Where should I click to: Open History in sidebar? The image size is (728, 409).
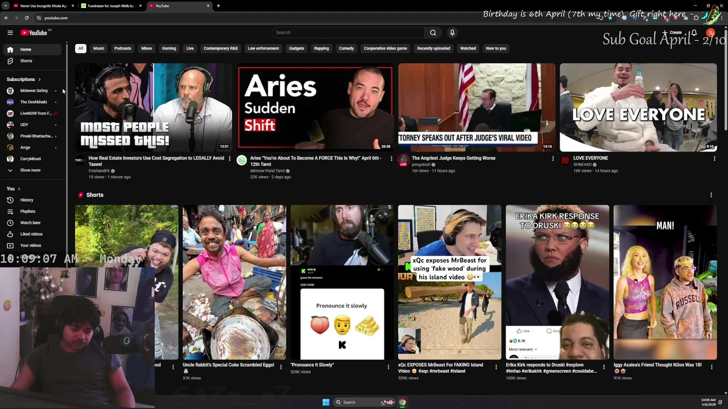click(31, 200)
